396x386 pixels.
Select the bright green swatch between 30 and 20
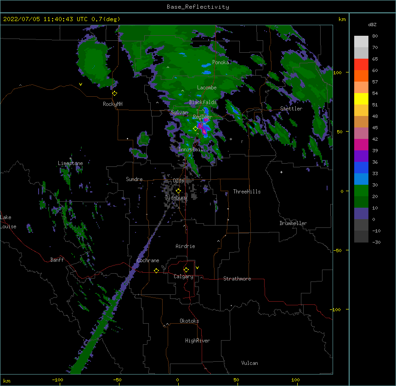[361, 191]
